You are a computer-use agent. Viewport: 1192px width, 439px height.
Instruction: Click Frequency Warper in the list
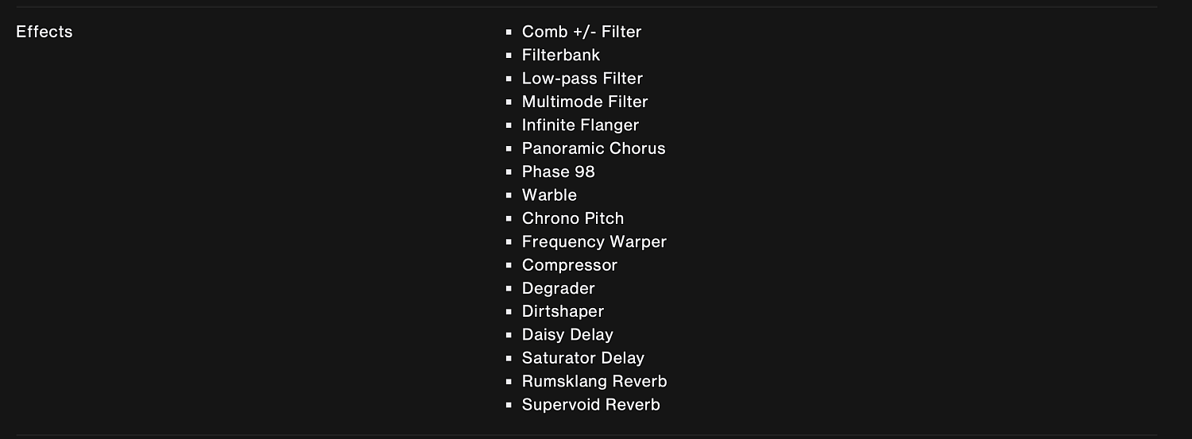pos(594,241)
